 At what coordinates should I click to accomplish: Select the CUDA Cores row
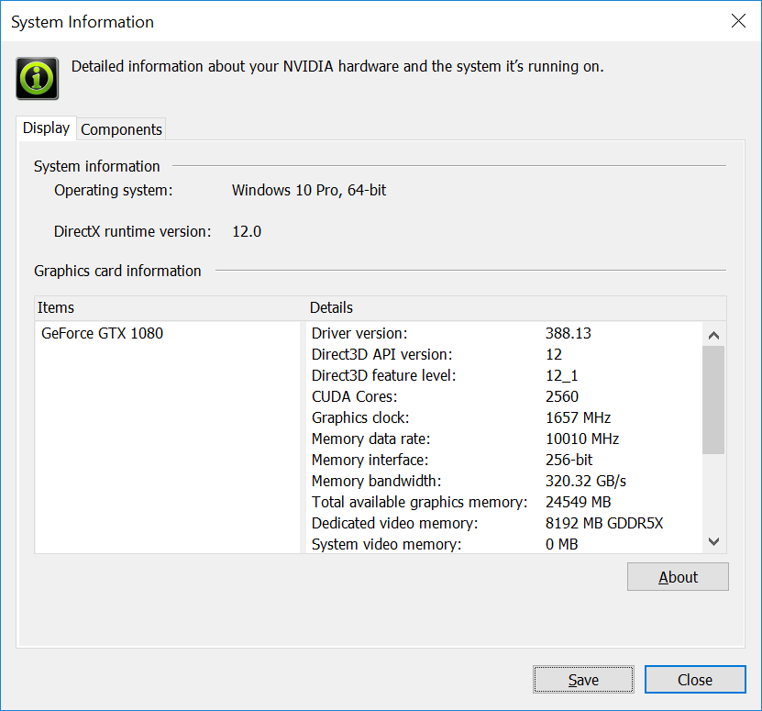[504, 397]
